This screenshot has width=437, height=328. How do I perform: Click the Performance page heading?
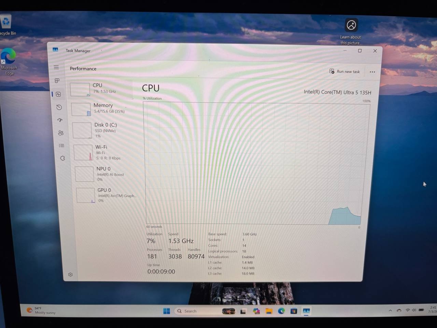pos(83,69)
